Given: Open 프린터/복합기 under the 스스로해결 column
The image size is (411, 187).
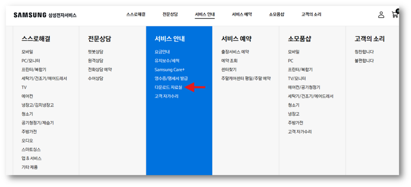Looking at the screenshot, I should [34, 70].
